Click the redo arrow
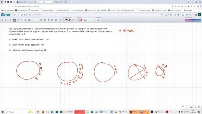This screenshot has height=114, width=202. (18, 15)
